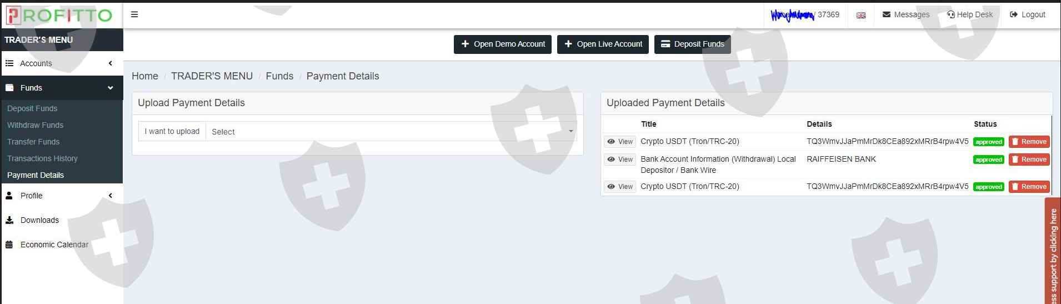Click the Economic Calendar icon
Image resolution: width=1061 pixels, height=304 pixels.
pos(9,245)
